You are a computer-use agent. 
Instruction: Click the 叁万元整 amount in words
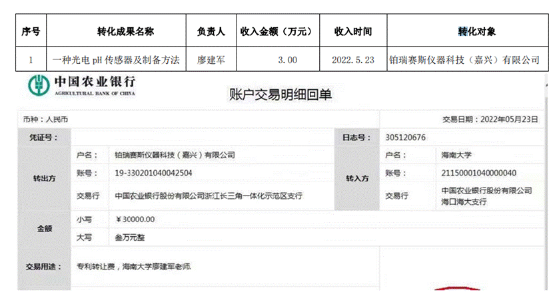[131, 236]
